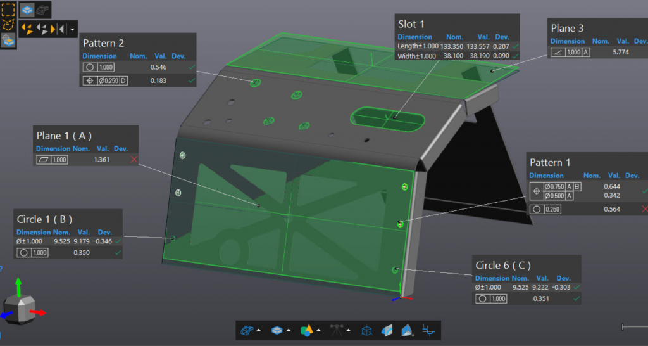Click the section profile icon in bottom toolbar

428,330
